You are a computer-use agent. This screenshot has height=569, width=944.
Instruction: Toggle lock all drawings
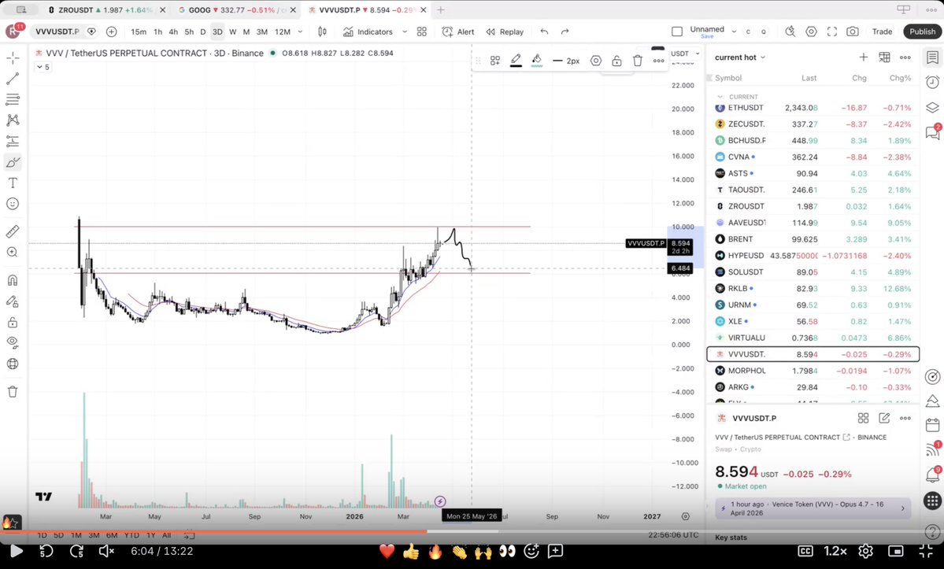click(x=13, y=323)
